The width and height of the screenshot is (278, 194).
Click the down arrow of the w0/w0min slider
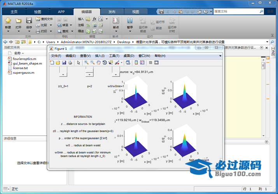click(116, 74)
